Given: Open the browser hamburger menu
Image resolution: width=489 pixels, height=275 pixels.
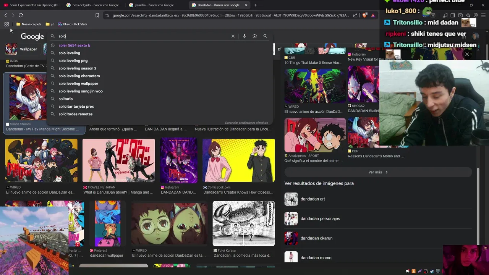Looking at the screenshot, I should click(x=484, y=15).
